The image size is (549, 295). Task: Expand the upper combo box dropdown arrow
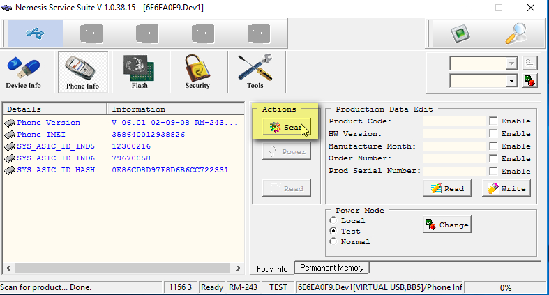coord(511,63)
